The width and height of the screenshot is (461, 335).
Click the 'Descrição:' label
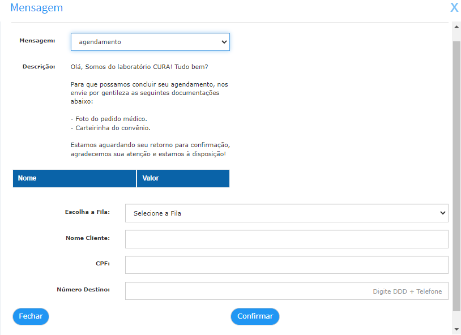(39, 67)
